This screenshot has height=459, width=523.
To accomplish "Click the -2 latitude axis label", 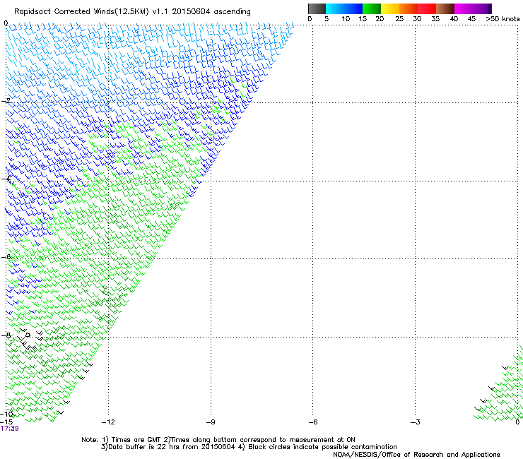I will point(6,101).
